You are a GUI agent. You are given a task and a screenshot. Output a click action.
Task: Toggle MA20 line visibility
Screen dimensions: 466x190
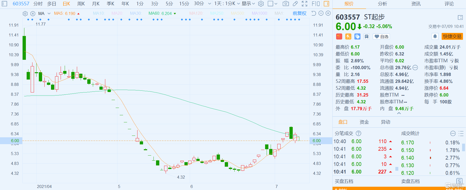(x=117, y=13)
